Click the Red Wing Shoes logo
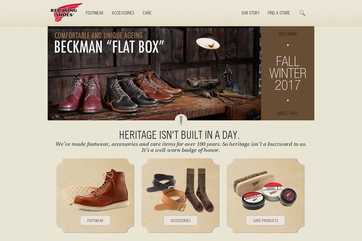The width and height of the screenshot is (362, 241). point(66,12)
